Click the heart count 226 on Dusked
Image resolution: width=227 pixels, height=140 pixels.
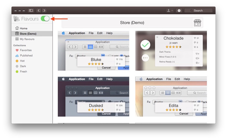(119, 105)
